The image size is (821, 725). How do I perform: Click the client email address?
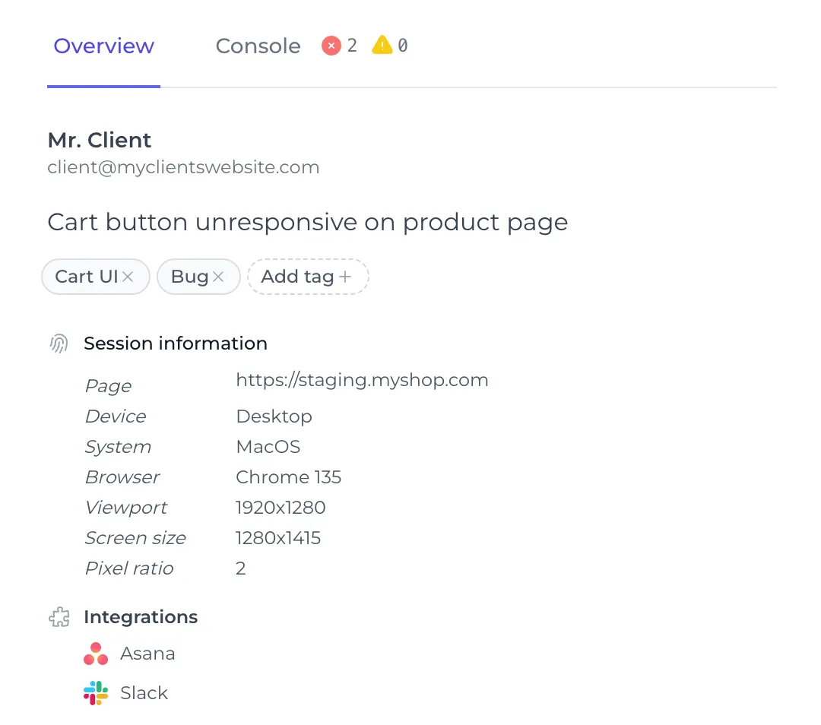183,166
